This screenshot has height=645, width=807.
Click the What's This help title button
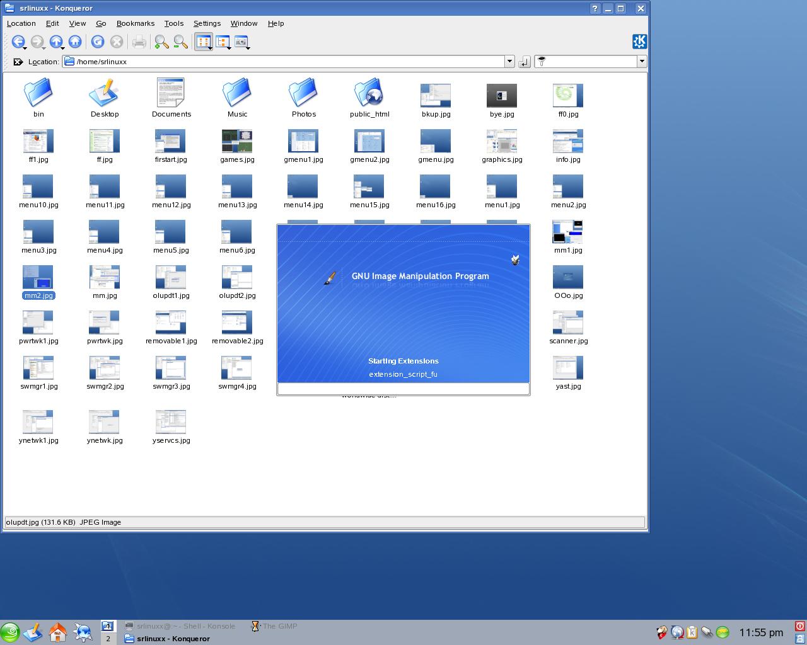click(x=595, y=8)
